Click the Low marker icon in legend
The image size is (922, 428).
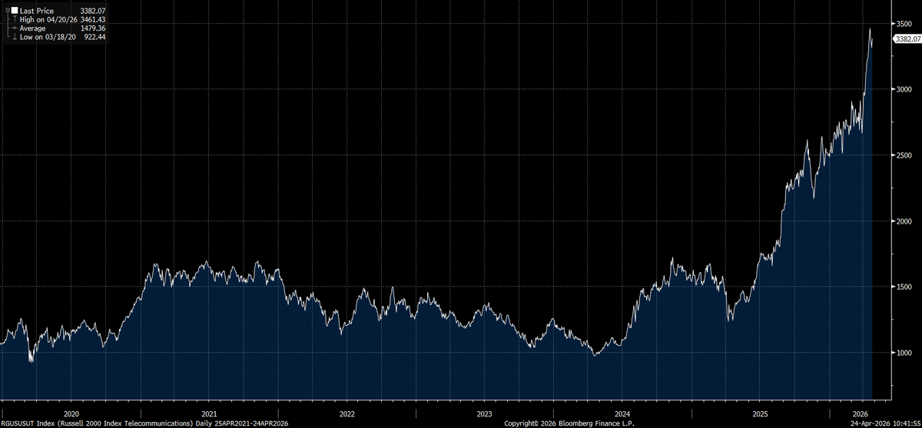coord(14,37)
